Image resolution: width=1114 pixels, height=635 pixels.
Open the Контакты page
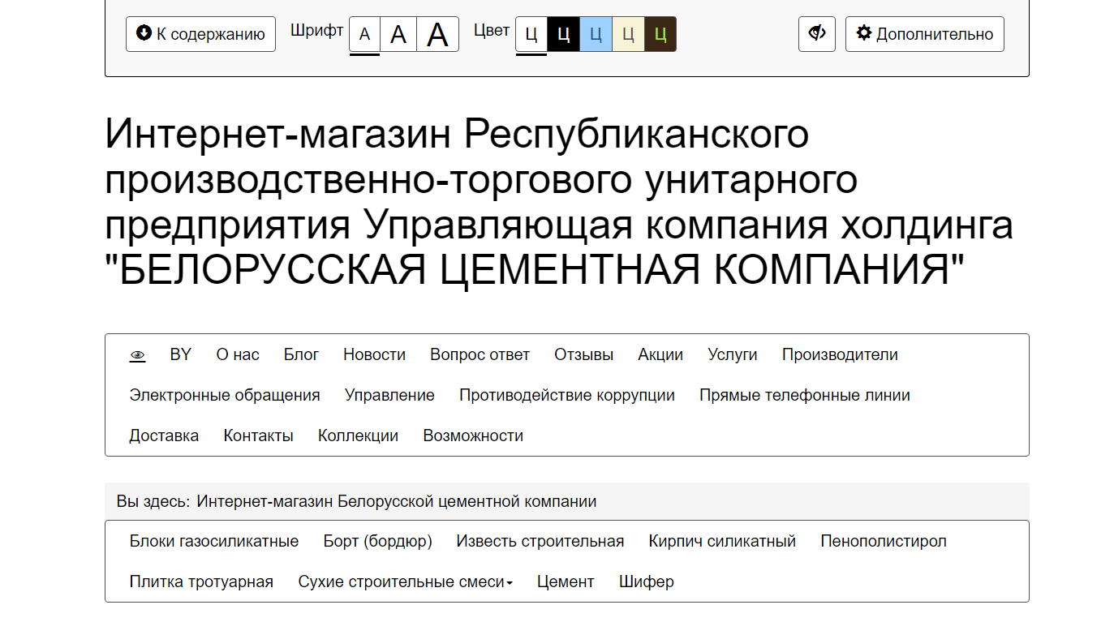click(258, 435)
